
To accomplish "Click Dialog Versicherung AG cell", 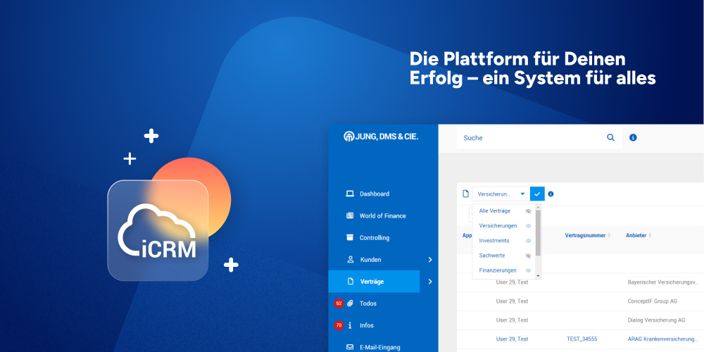I will click(x=656, y=320).
